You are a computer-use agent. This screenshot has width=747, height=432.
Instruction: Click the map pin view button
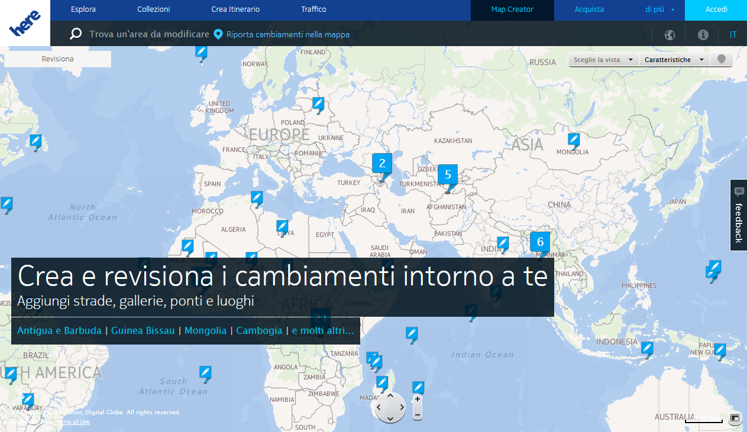(722, 60)
